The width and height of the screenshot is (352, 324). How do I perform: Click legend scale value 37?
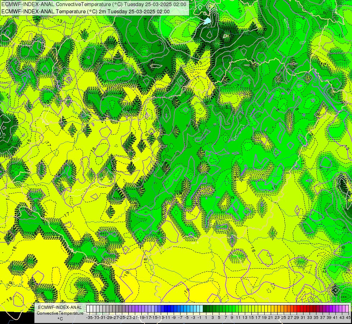coord(323,318)
